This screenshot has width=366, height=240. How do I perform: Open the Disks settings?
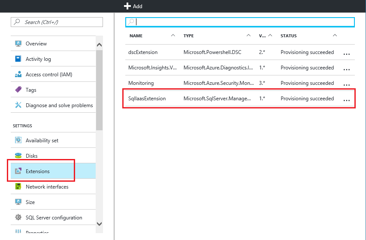click(53, 156)
